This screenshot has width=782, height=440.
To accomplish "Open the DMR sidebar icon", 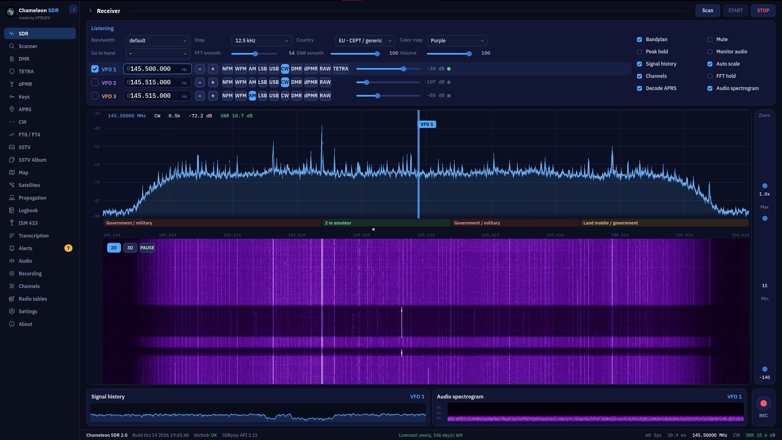I will coord(12,59).
